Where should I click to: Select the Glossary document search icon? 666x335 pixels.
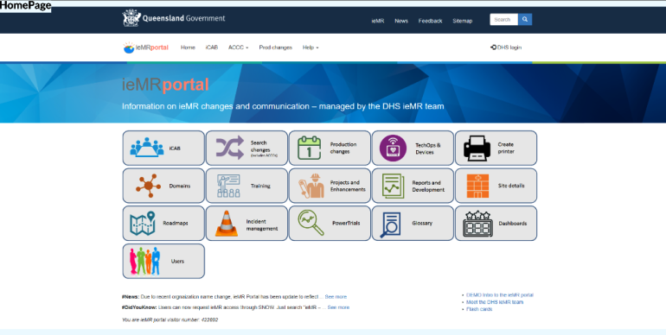click(x=391, y=224)
